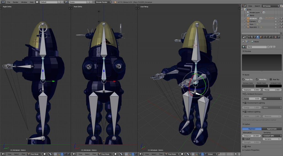
Task: Open the Constant QMC sampling dropdown
Action: click(272, 136)
